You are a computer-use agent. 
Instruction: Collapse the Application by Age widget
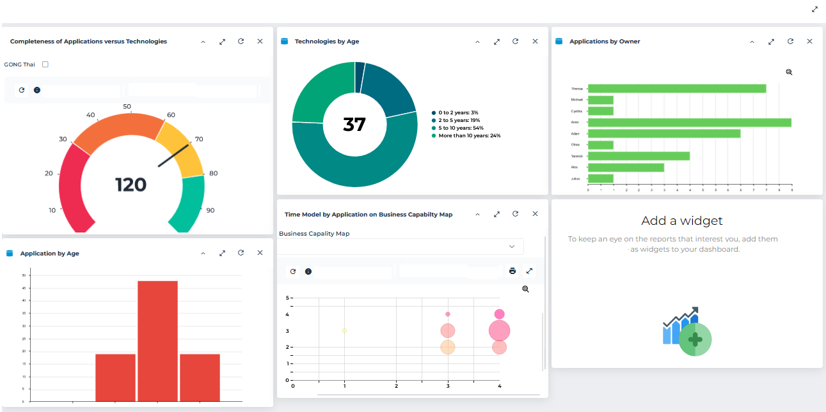pos(203,253)
